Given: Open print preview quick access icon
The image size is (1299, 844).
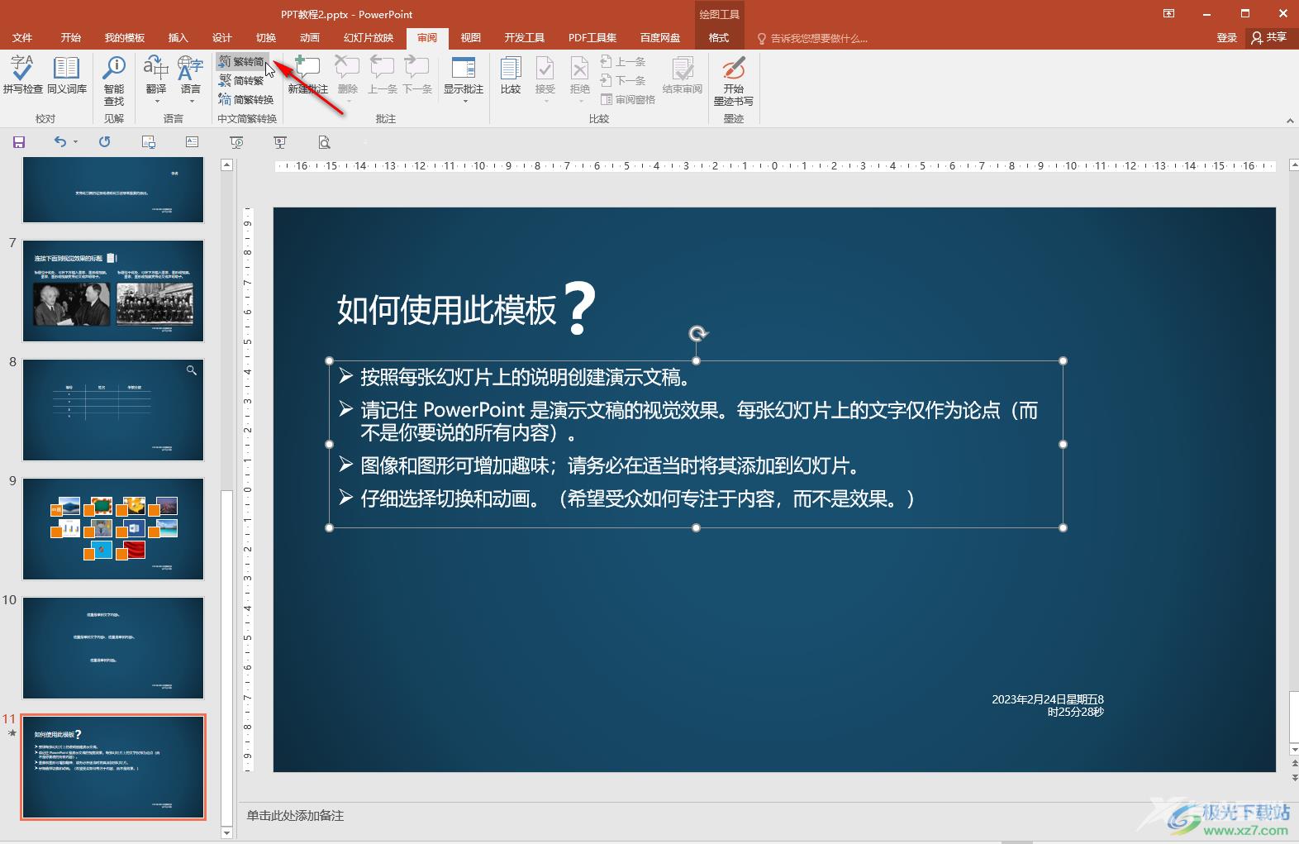Looking at the screenshot, I should 324,142.
